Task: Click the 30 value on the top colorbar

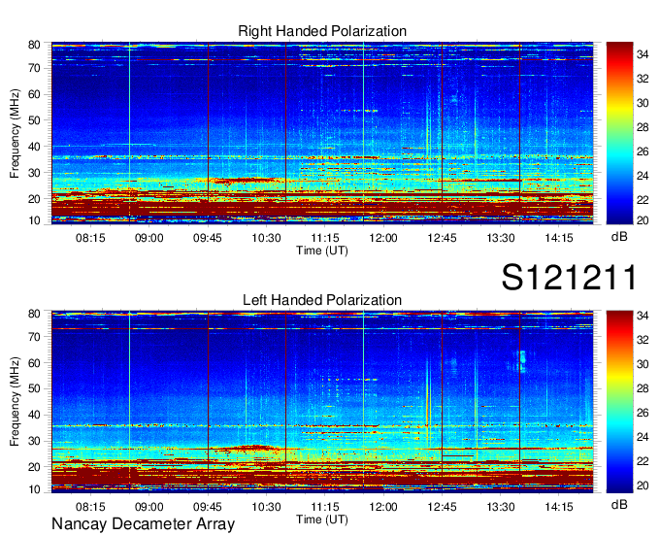Action: [643, 103]
